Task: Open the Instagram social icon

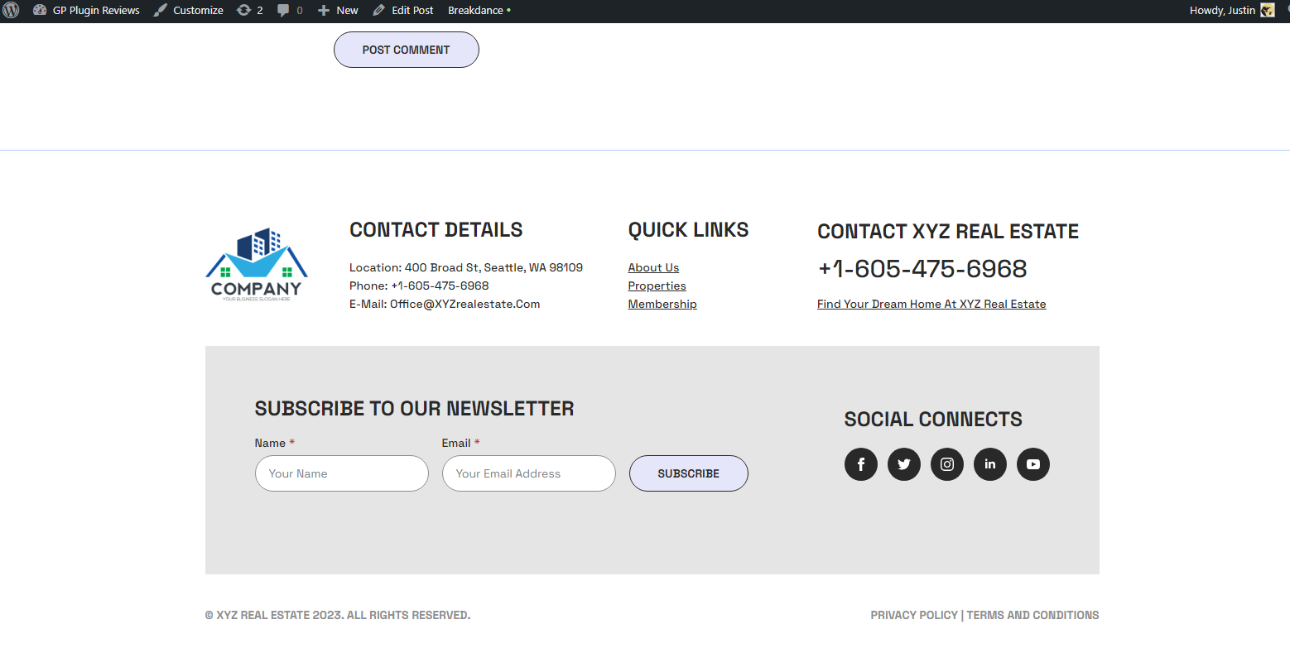Action: tap(946, 464)
